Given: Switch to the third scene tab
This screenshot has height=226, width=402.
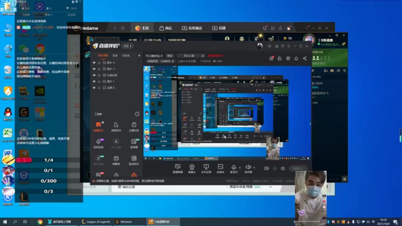Looking at the screenshot, I should point(126,55).
